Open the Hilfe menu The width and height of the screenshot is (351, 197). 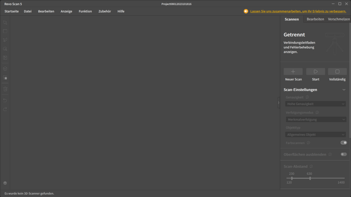pyautogui.click(x=121, y=11)
